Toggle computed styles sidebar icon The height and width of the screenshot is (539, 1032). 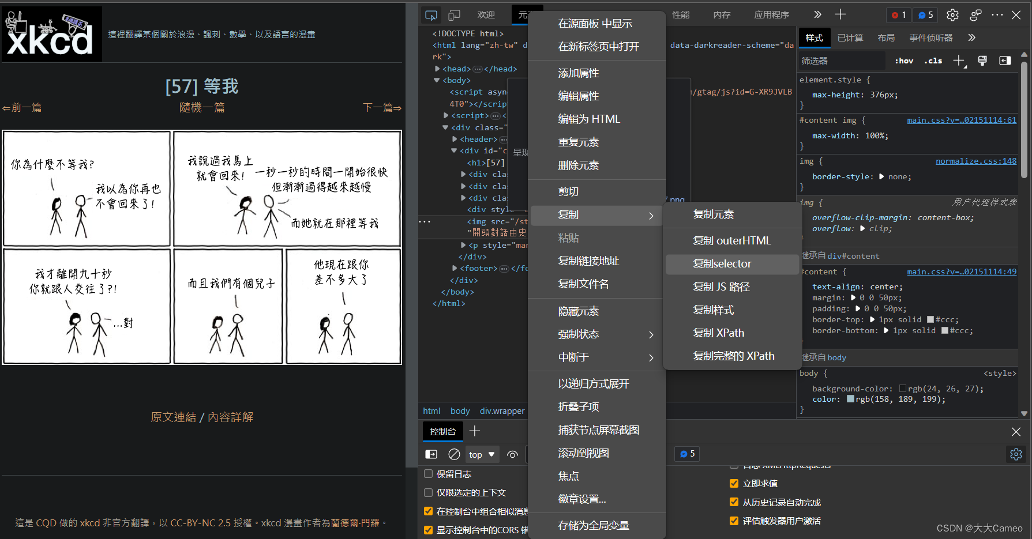(1005, 61)
